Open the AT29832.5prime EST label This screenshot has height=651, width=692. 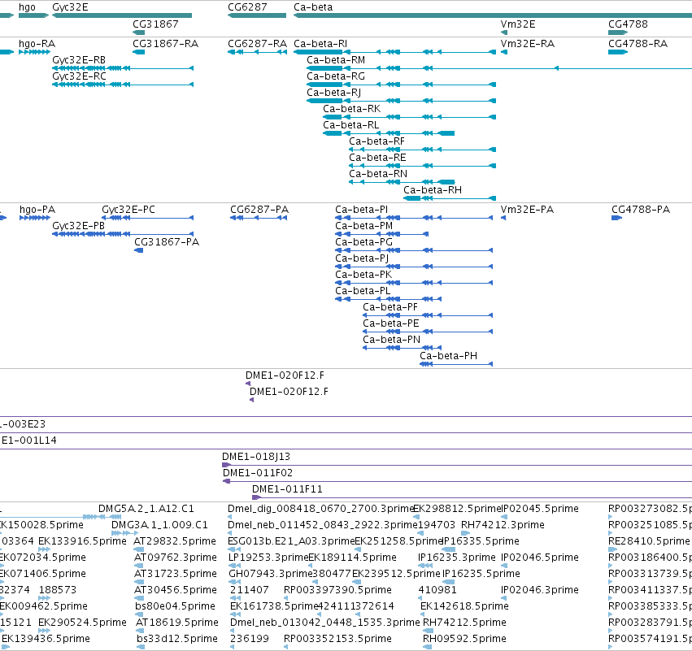pos(175,541)
